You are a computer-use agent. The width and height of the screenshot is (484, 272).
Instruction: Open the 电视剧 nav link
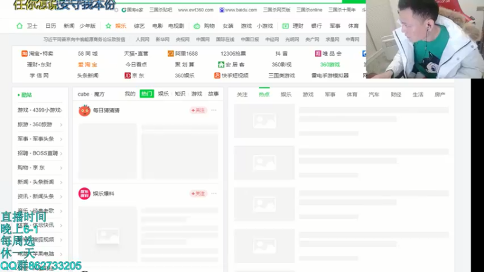176,26
